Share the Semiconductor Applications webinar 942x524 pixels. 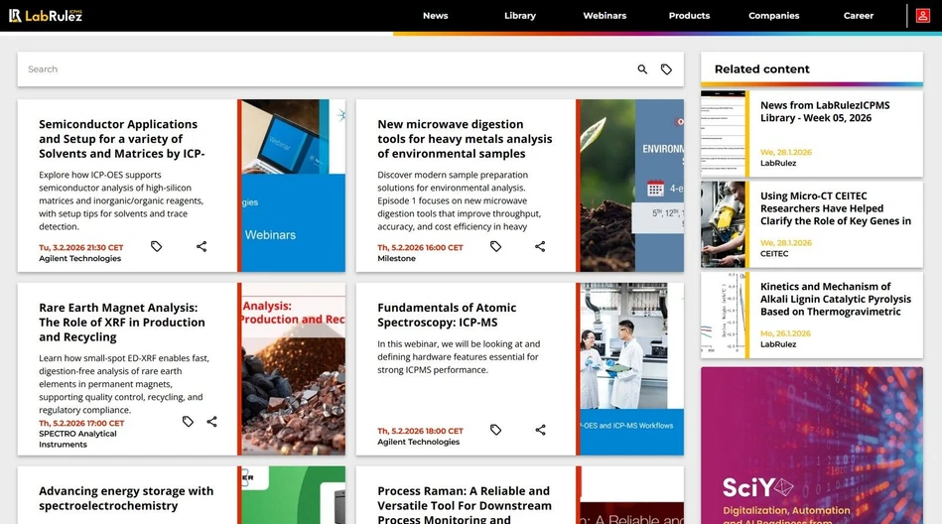[202, 246]
